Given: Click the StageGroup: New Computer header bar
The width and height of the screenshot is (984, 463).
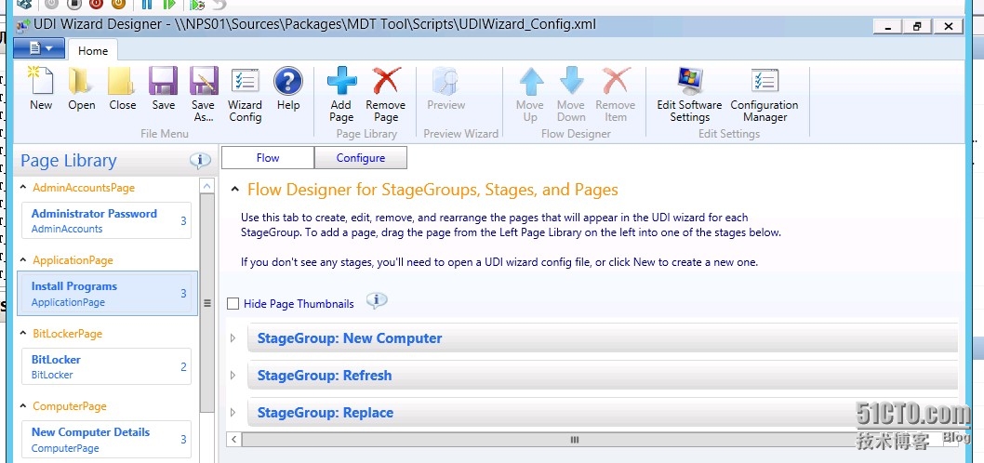Looking at the screenshot, I should point(603,338).
